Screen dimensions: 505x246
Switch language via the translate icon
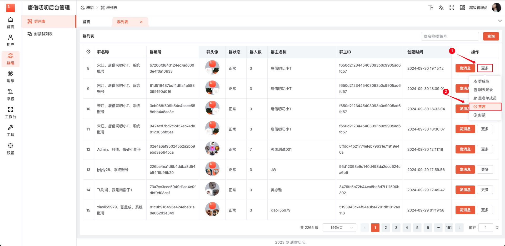[x=441, y=8]
